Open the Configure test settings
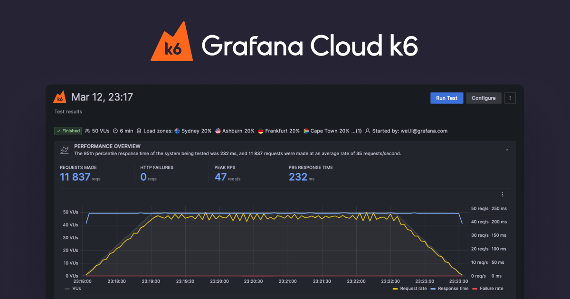 [483, 98]
